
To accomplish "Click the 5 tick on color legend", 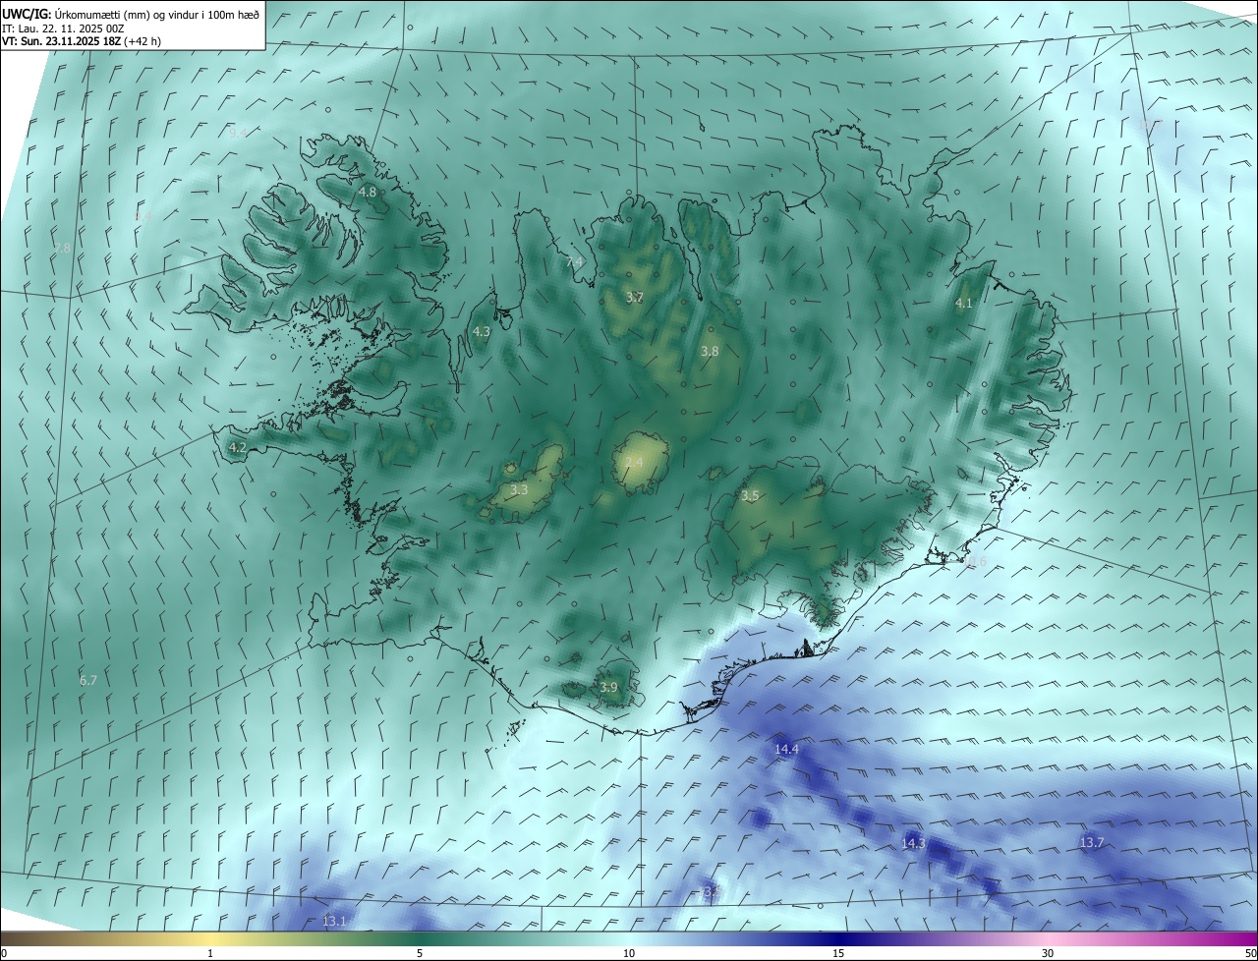I will coord(420,953).
